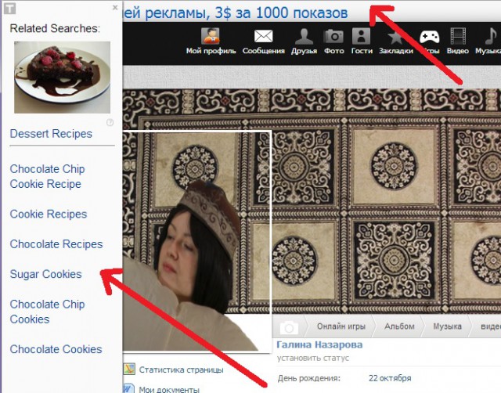Open Музыка note icon

pyautogui.click(x=491, y=36)
